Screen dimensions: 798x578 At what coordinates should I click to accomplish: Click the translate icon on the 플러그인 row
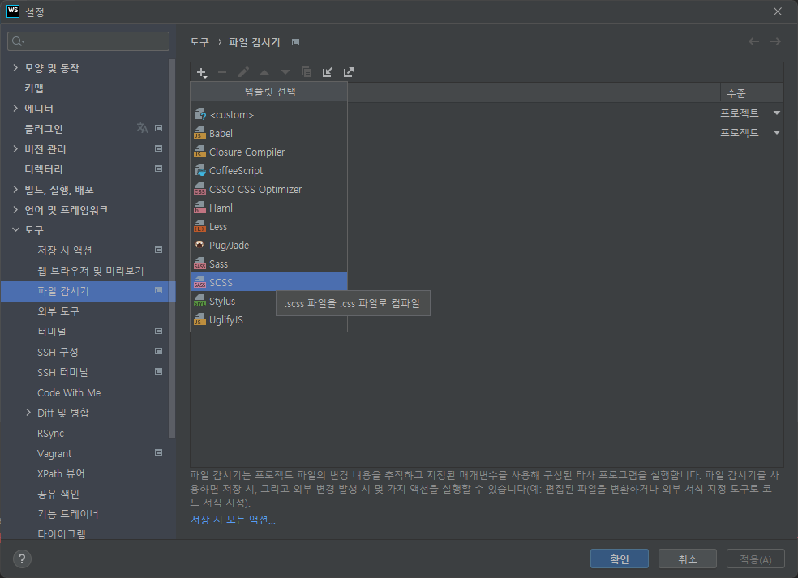(143, 128)
